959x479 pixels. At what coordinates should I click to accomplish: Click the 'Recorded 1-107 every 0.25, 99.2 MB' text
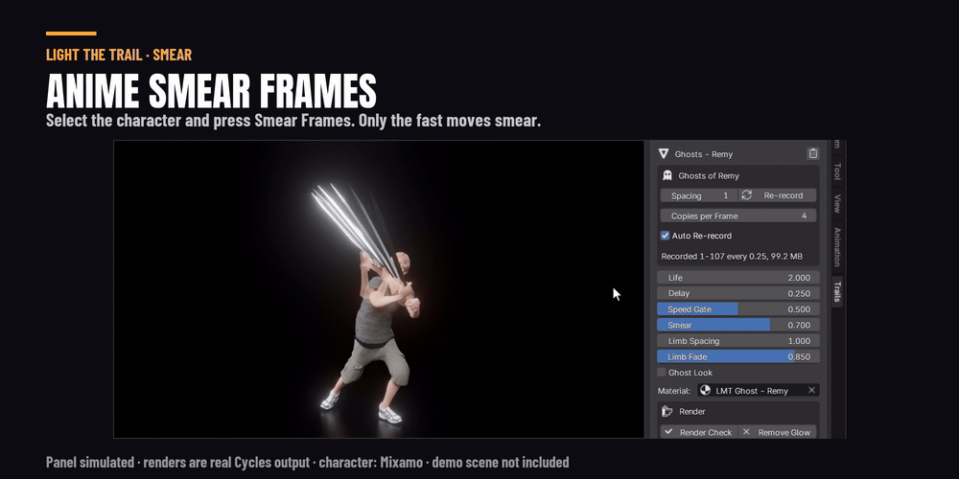click(732, 257)
